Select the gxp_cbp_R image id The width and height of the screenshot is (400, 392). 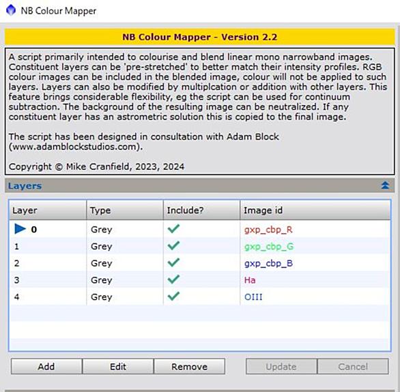coord(268,230)
